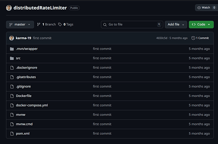Focus the Go to file search field

tap(132, 25)
